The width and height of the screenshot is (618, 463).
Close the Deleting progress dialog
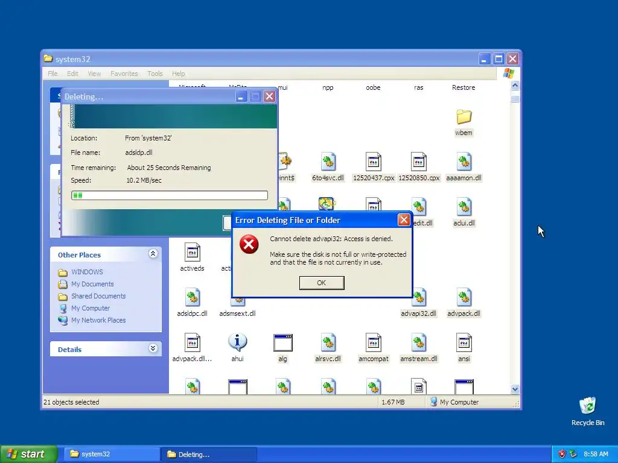pos(270,96)
